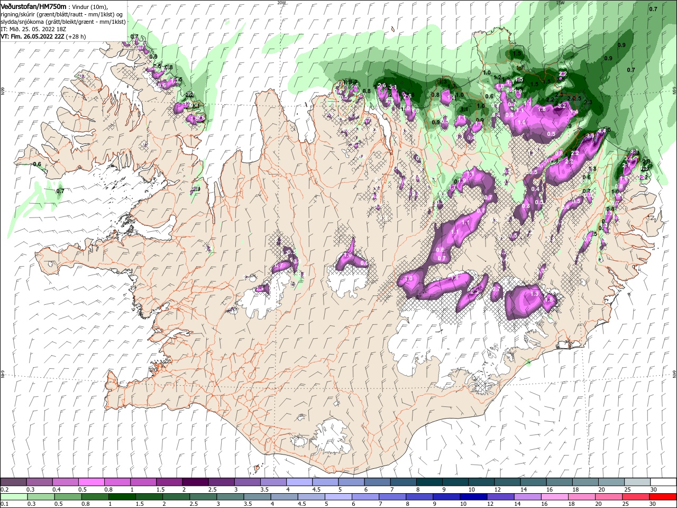Pick the snow legend swatch 12–14
Image resolution: width=677 pixels, height=508 pixels.
pyautogui.click(x=507, y=482)
